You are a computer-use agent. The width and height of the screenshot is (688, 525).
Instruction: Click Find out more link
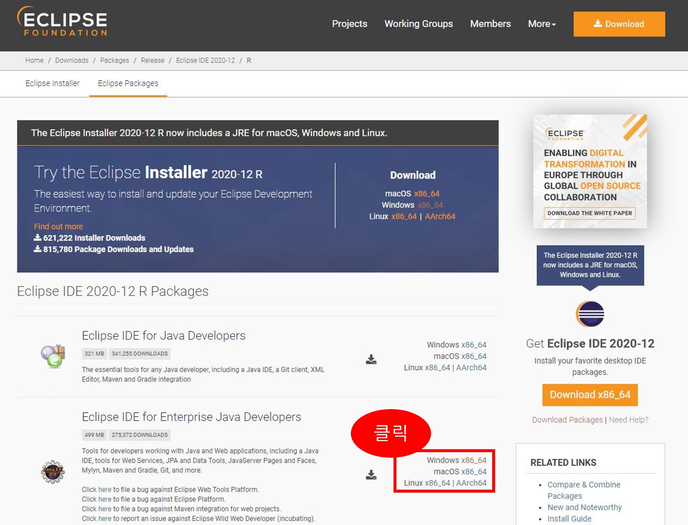(x=59, y=227)
